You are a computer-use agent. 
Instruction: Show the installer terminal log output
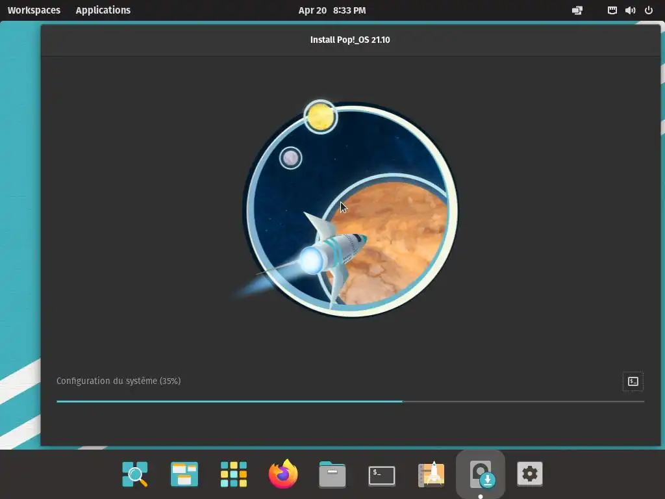click(x=633, y=381)
